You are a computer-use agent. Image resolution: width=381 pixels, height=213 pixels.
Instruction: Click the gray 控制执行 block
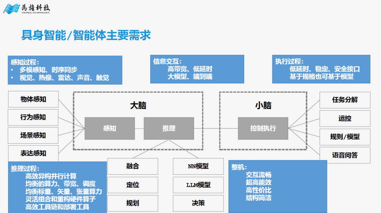pos(263,129)
